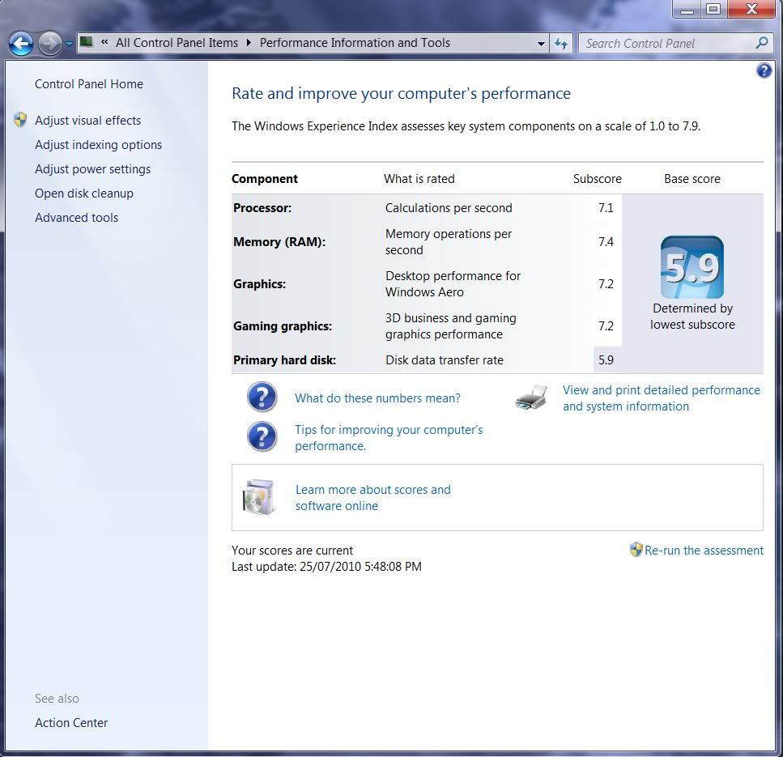Click 'Disk data transfer rate' description
The image size is (783, 757).
pos(445,360)
